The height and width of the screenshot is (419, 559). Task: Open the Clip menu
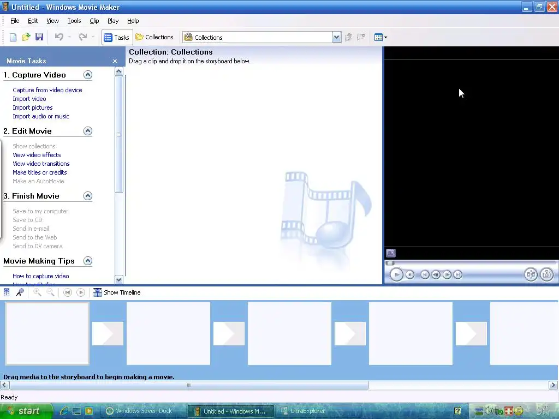[x=94, y=21]
